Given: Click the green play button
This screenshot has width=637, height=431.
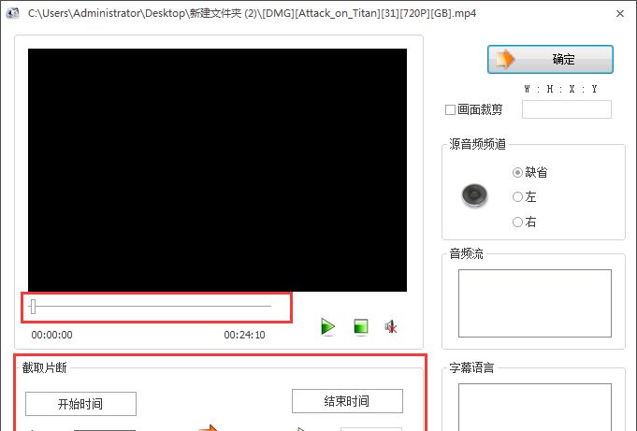Looking at the screenshot, I should [327, 327].
